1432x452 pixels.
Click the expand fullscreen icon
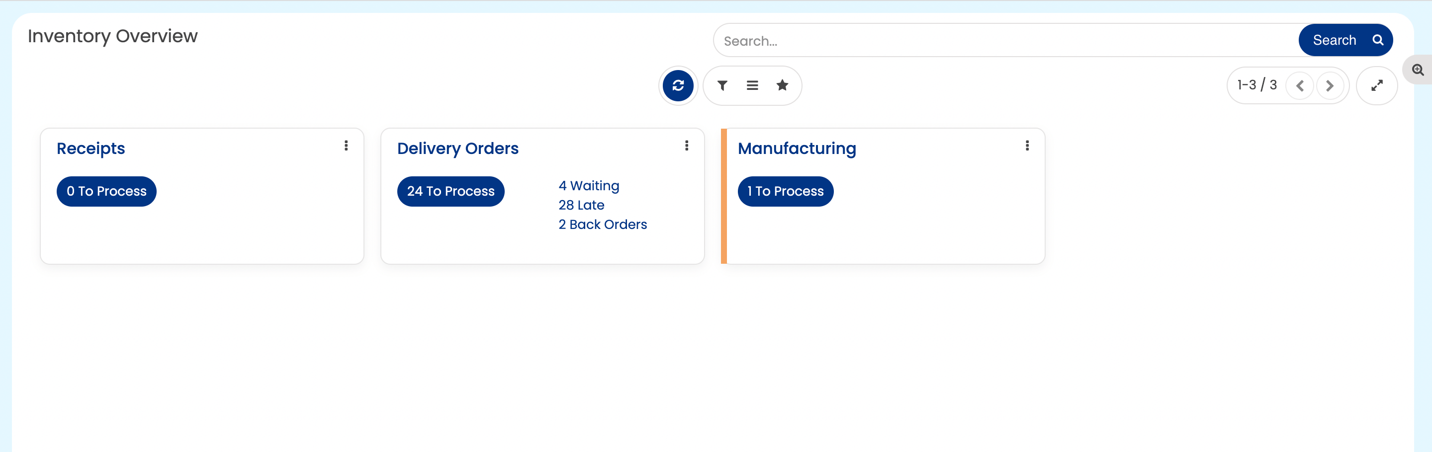[x=1376, y=85]
